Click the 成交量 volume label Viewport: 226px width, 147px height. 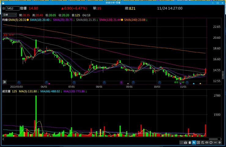pyautogui.click(x=6, y=91)
